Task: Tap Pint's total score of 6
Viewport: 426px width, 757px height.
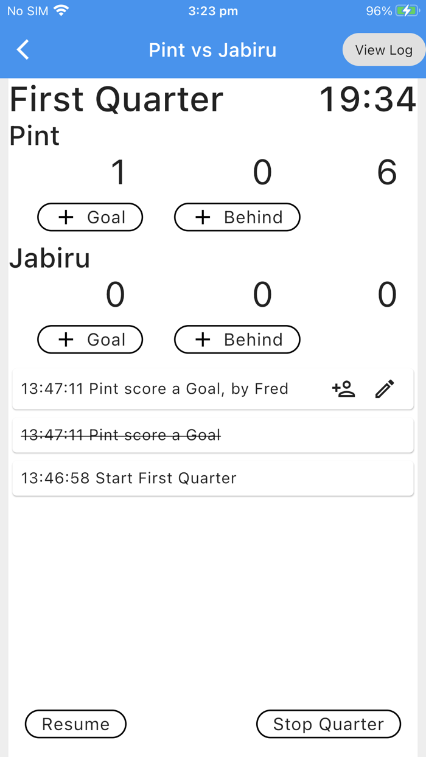Action: point(388,172)
